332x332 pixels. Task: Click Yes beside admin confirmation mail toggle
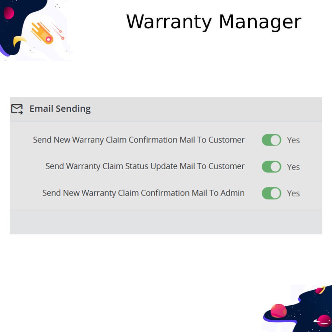(293, 193)
